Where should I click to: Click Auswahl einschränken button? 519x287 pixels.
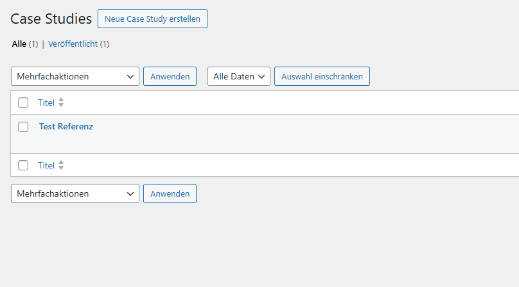click(322, 76)
